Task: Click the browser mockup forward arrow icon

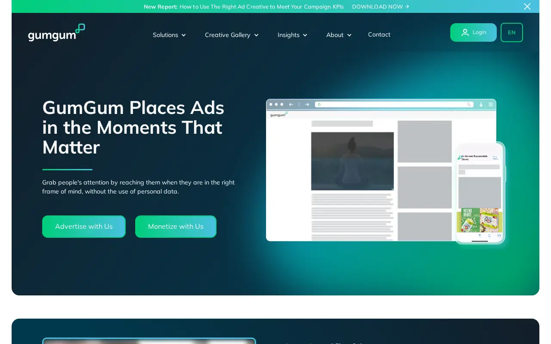Action: pos(307,104)
